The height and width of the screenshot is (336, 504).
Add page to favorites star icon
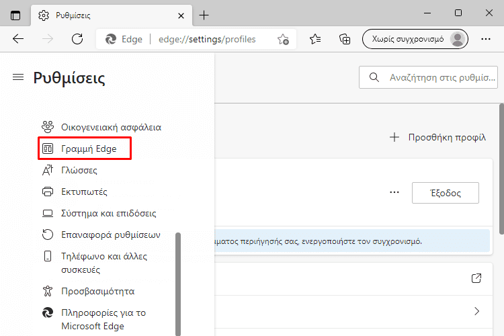[283, 39]
